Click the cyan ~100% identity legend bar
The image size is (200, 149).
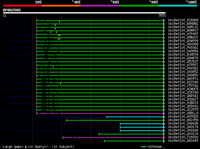[x=178, y=6]
